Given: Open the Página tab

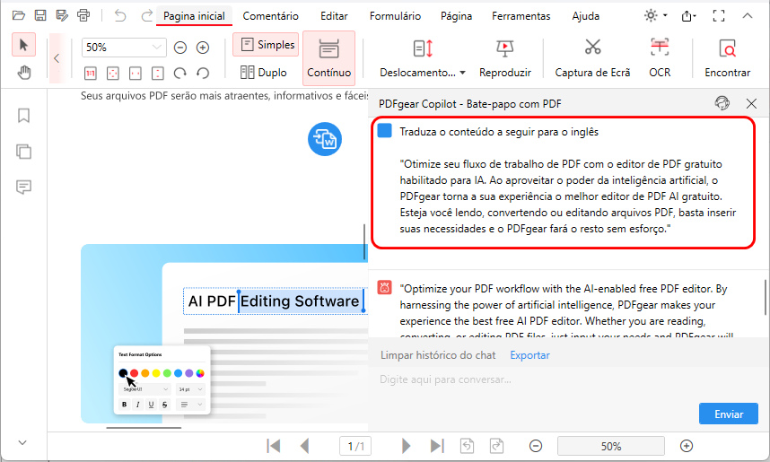Looking at the screenshot, I should (x=456, y=16).
